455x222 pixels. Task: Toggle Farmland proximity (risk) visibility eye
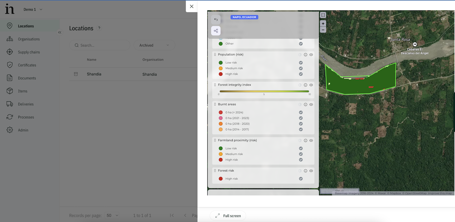[x=311, y=141]
